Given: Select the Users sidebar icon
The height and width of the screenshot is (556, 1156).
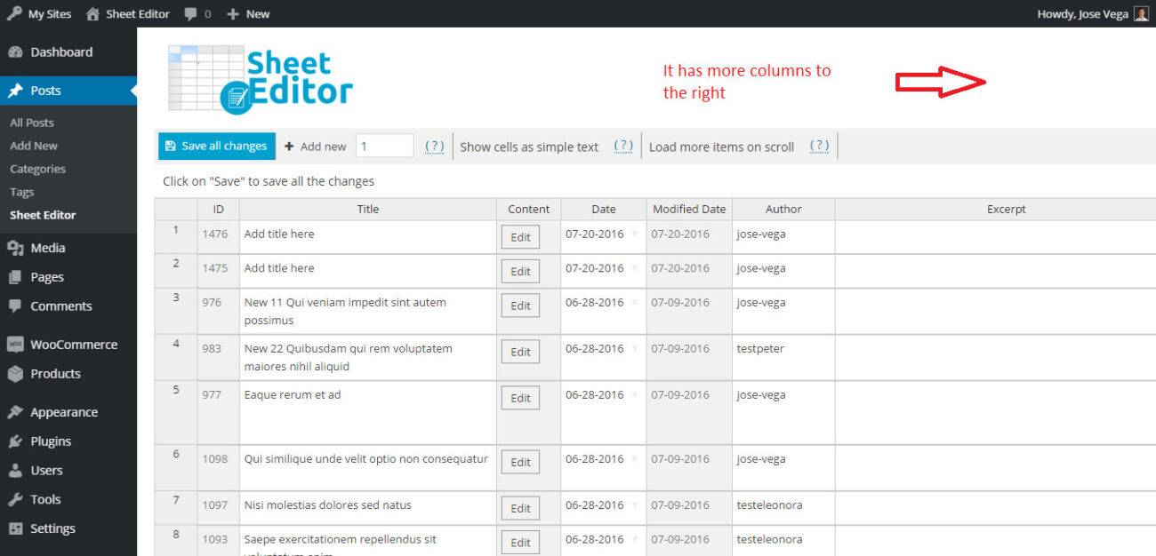Looking at the screenshot, I should click(x=14, y=470).
